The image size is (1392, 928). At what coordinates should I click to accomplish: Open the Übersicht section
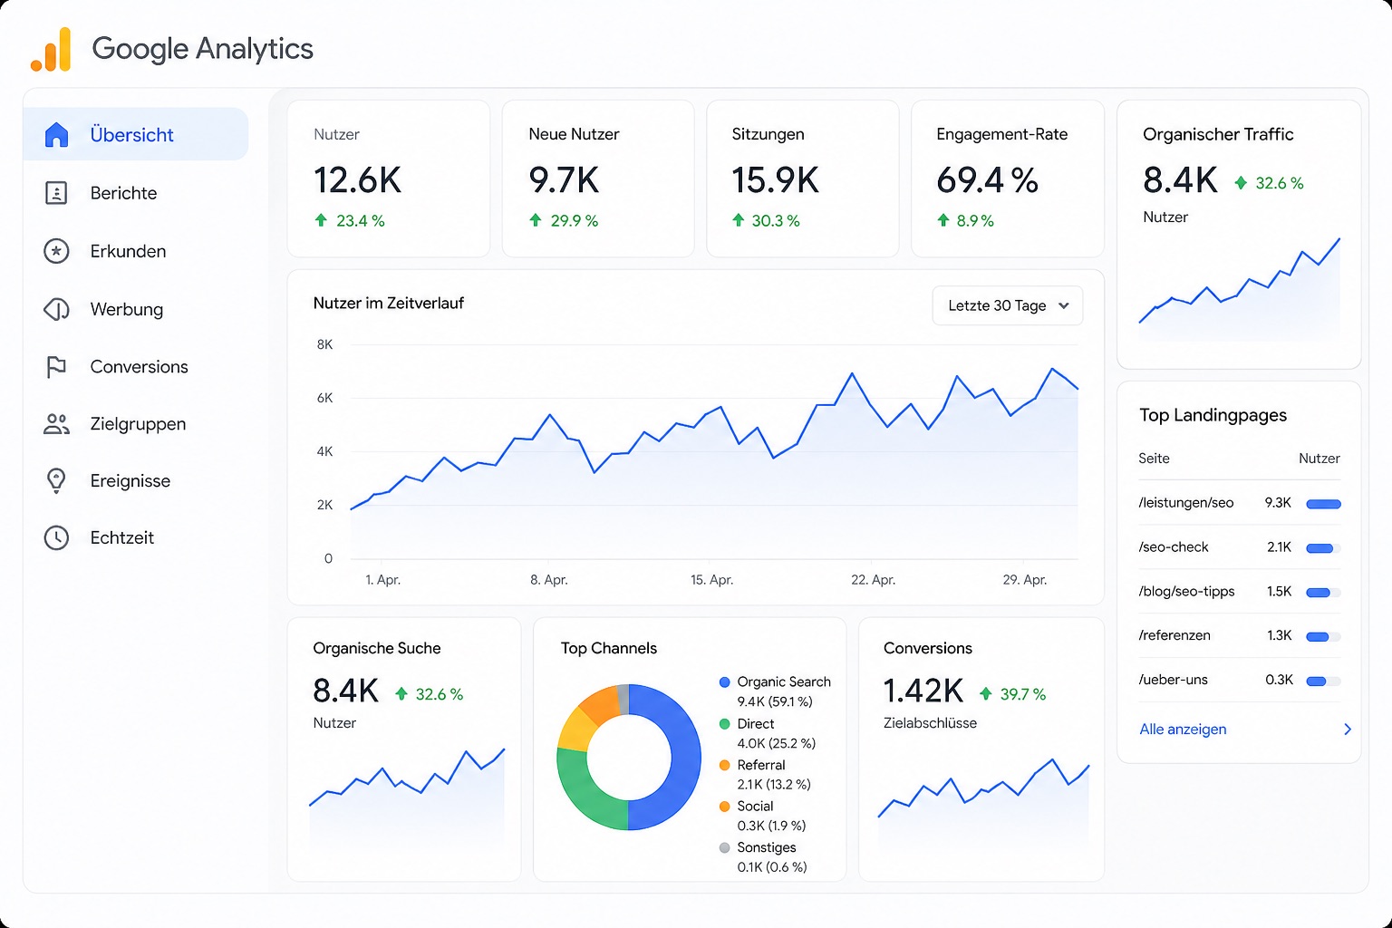click(136, 135)
